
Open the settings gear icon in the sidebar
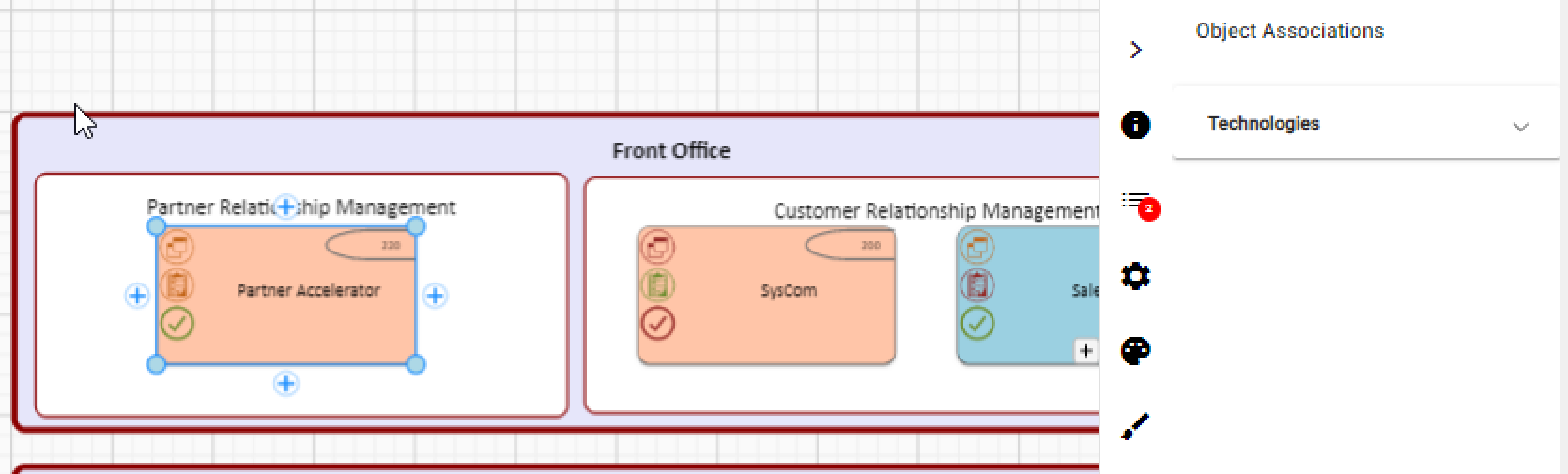[x=1135, y=276]
